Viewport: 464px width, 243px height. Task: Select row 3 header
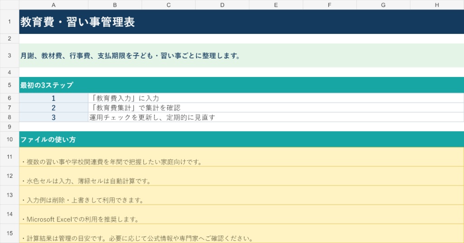pyautogui.click(x=10, y=55)
